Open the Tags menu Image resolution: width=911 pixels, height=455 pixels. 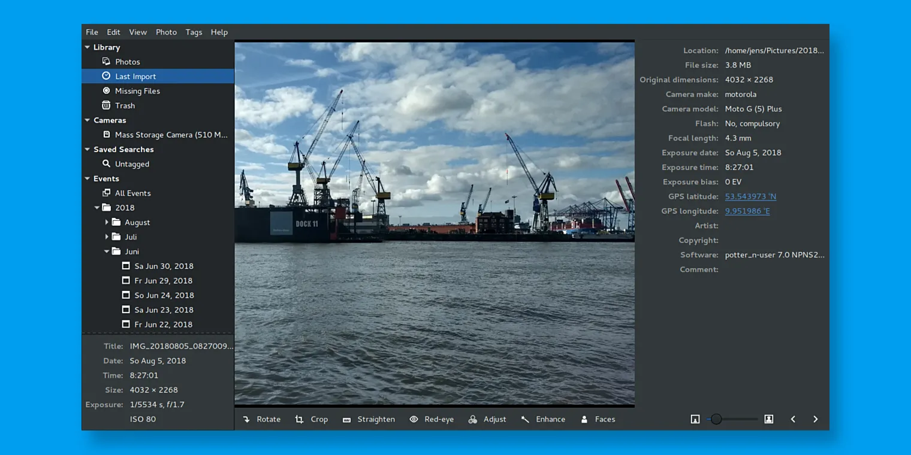[x=194, y=32]
